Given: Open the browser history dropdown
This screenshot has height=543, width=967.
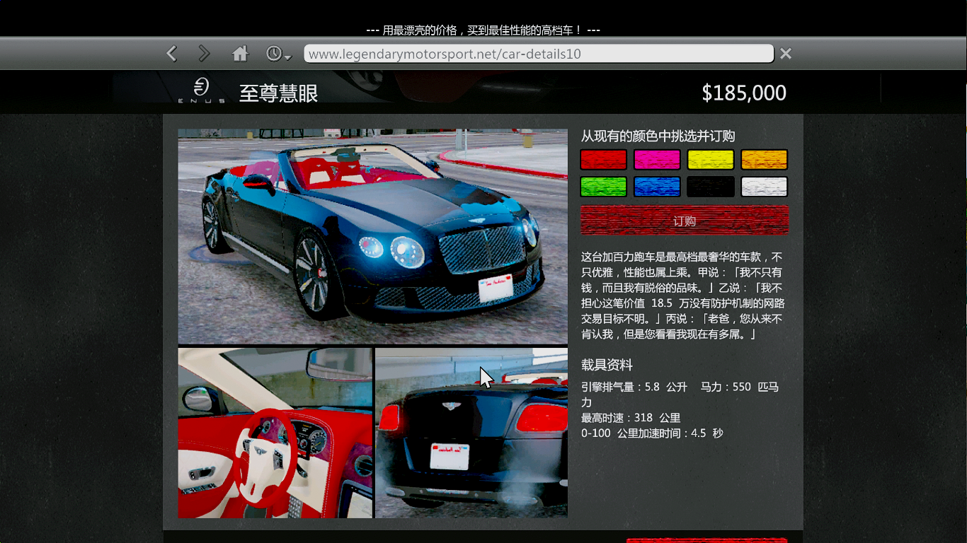Looking at the screenshot, I should (278, 54).
